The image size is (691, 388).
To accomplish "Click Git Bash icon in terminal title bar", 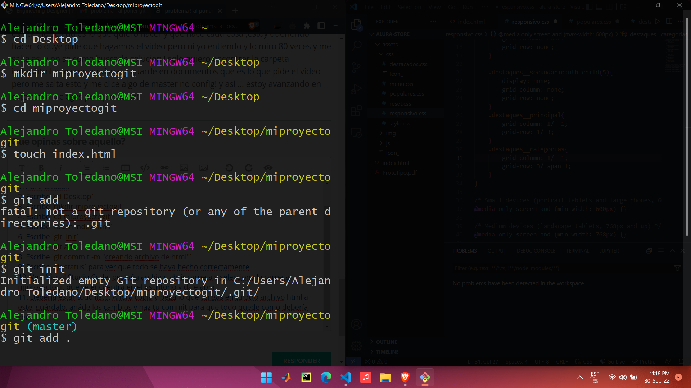I will tap(4, 5).
